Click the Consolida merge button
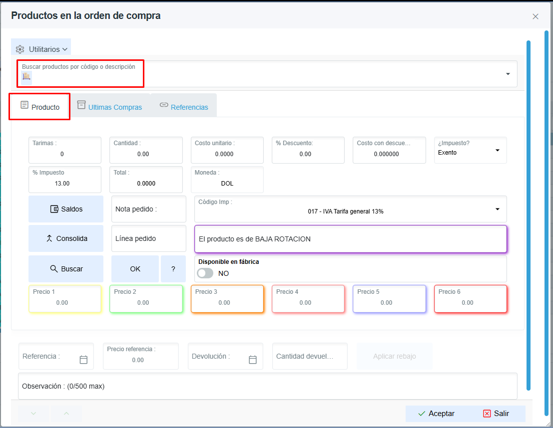Viewport: 553px width, 428px height. [x=66, y=238]
